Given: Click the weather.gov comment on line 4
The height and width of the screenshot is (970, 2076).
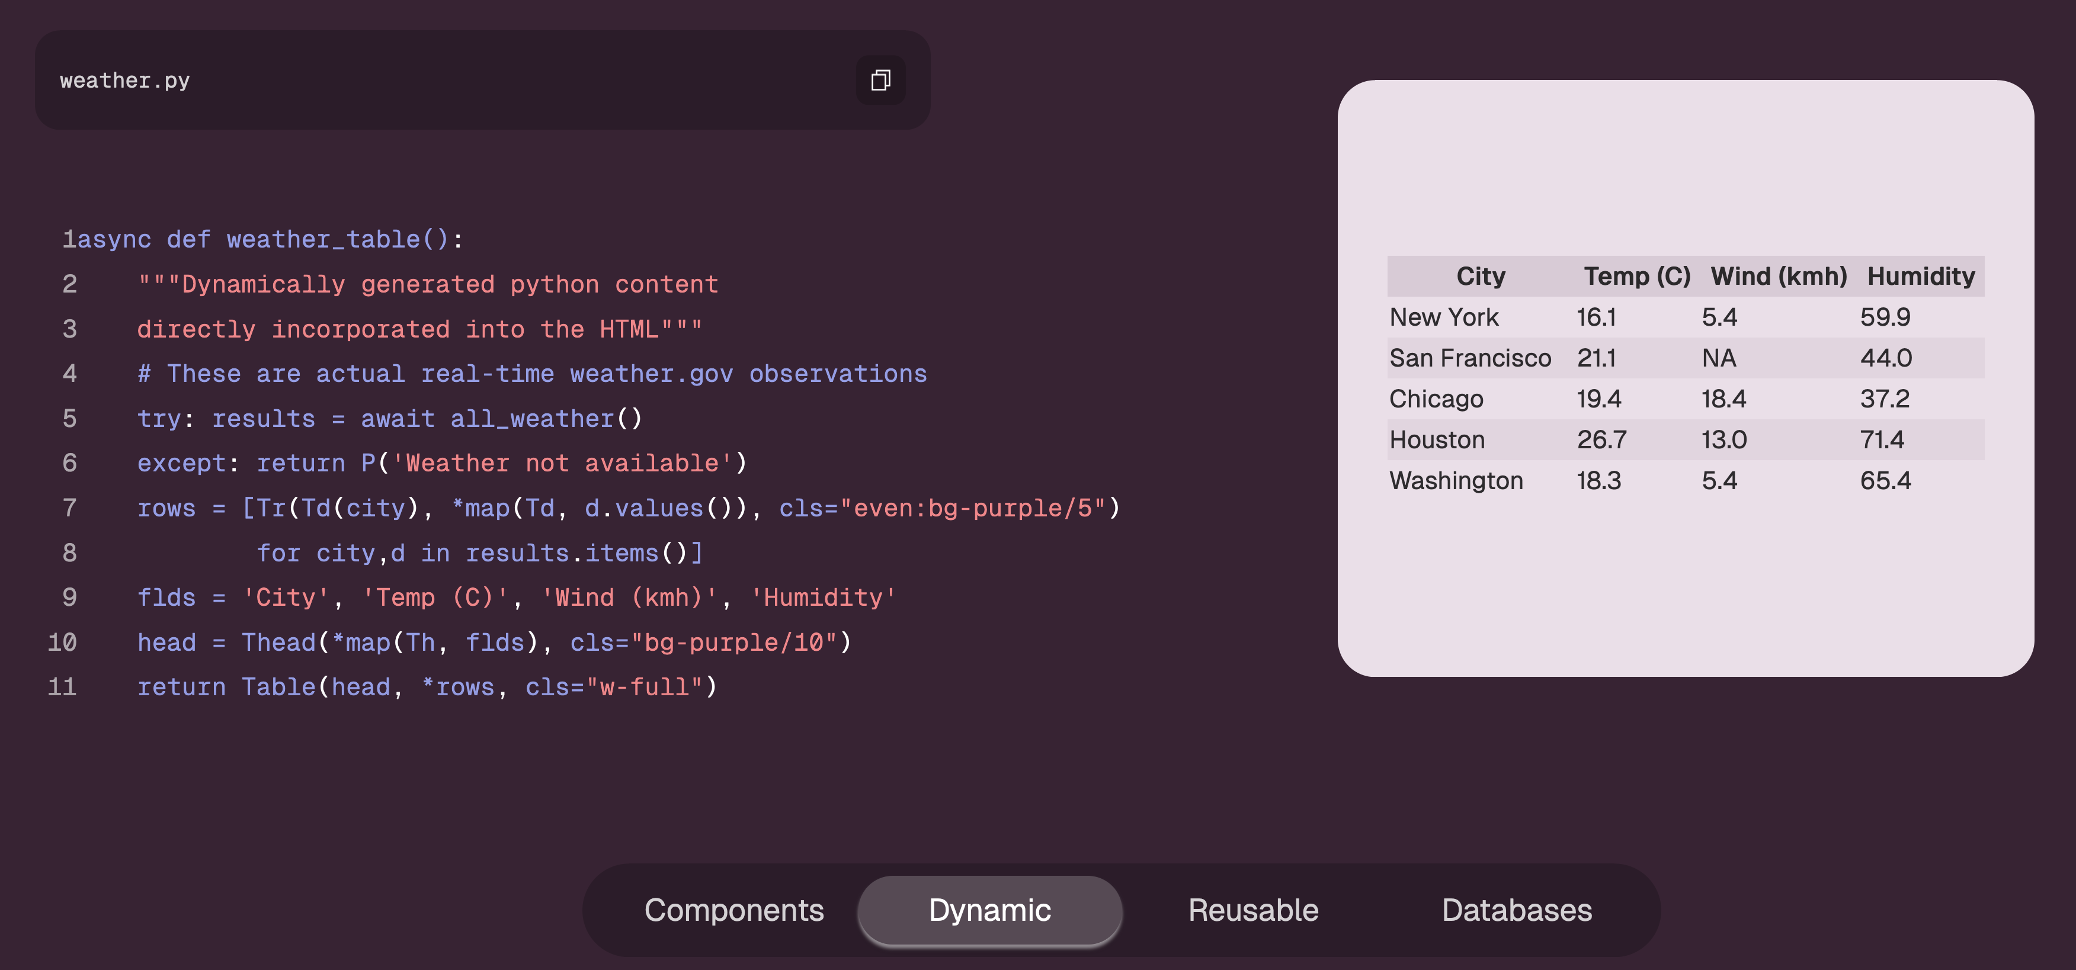Looking at the screenshot, I should tap(532, 374).
